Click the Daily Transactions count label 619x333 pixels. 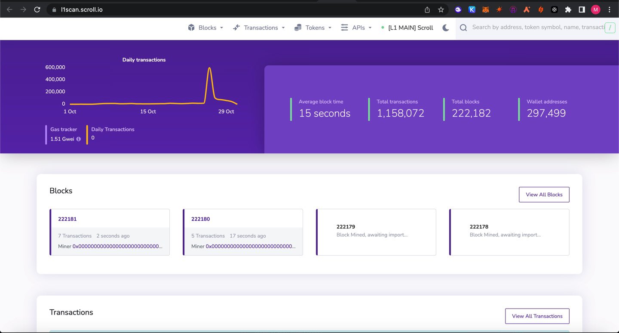(x=113, y=129)
